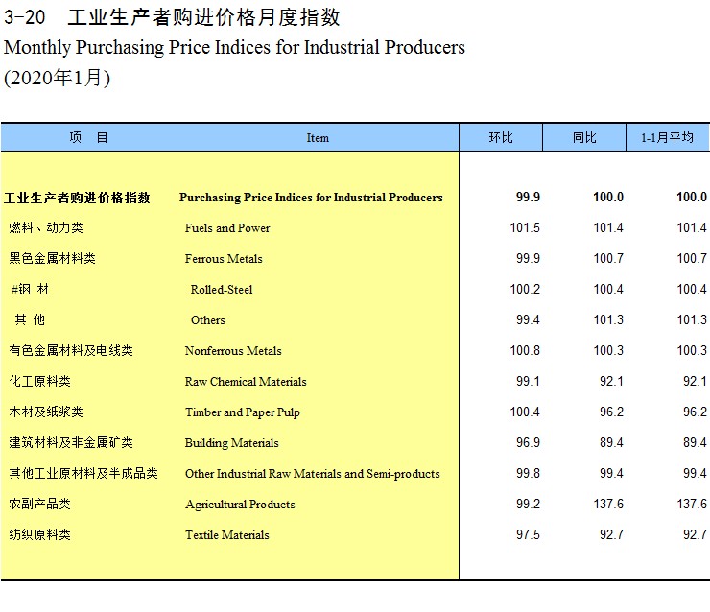This screenshot has width=710, height=612.
Task: Click the 木材及纸浆类 cell
Action: click(46, 412)
